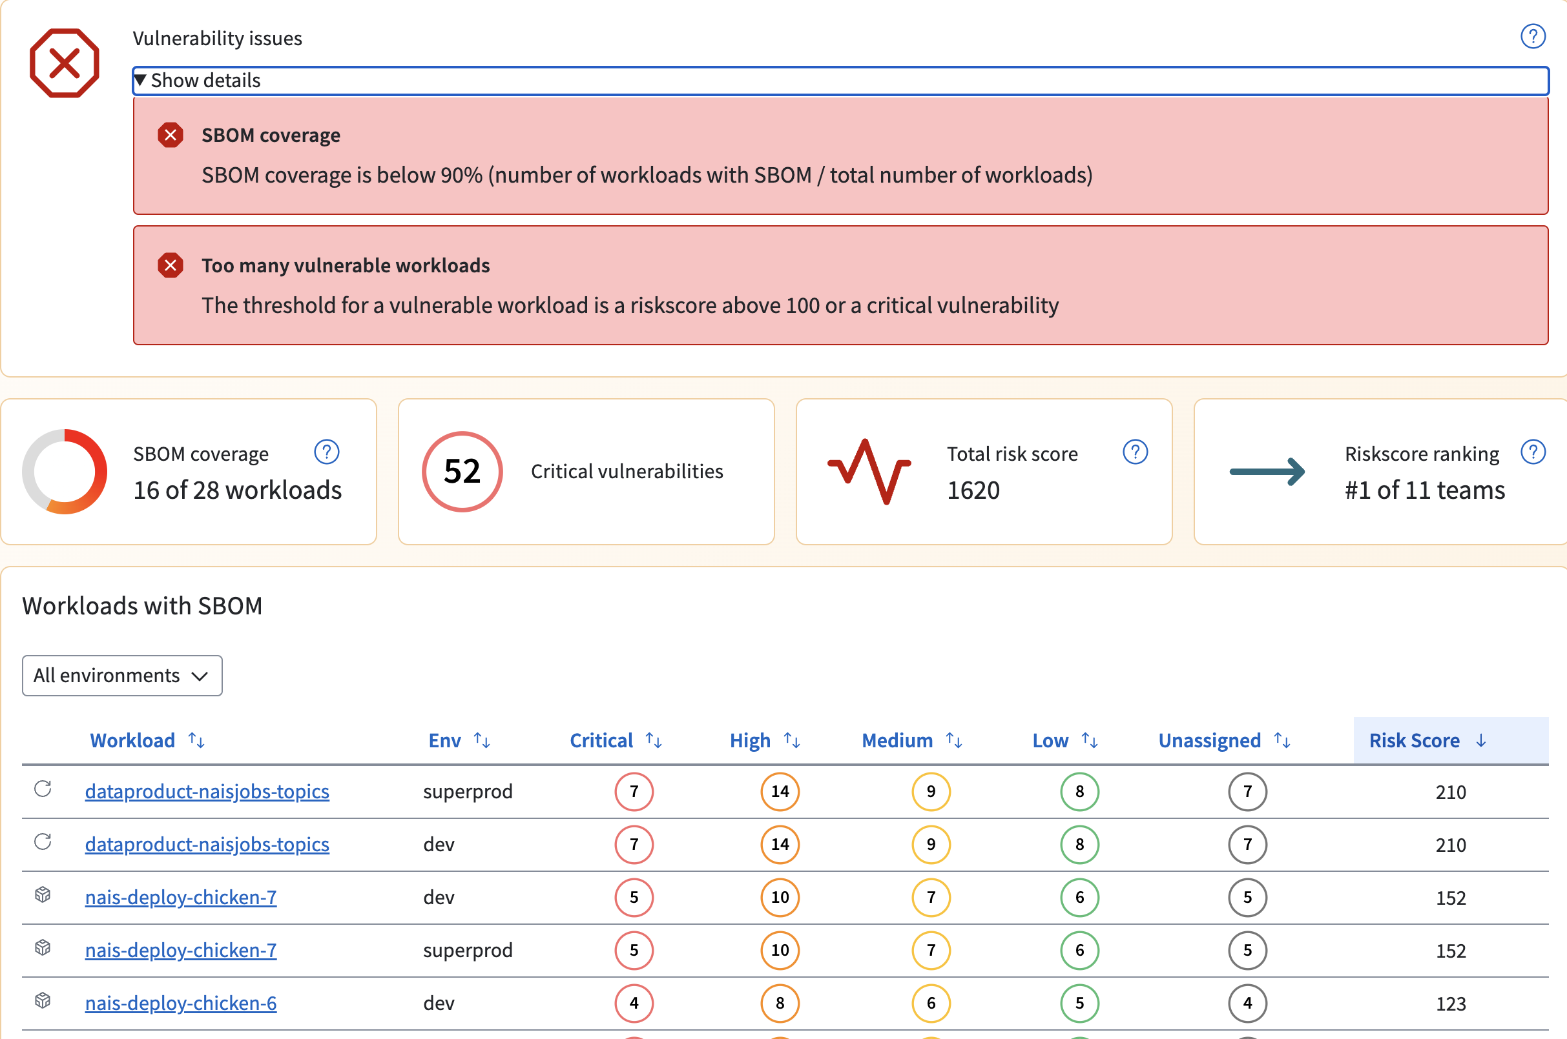
Task: Click high badge 8 in nais-deploy-chicken-6 row
Action: click(780, 1004)
